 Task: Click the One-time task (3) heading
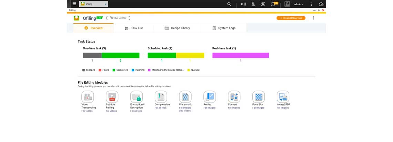pyautogui.click(x=94, y=48)
